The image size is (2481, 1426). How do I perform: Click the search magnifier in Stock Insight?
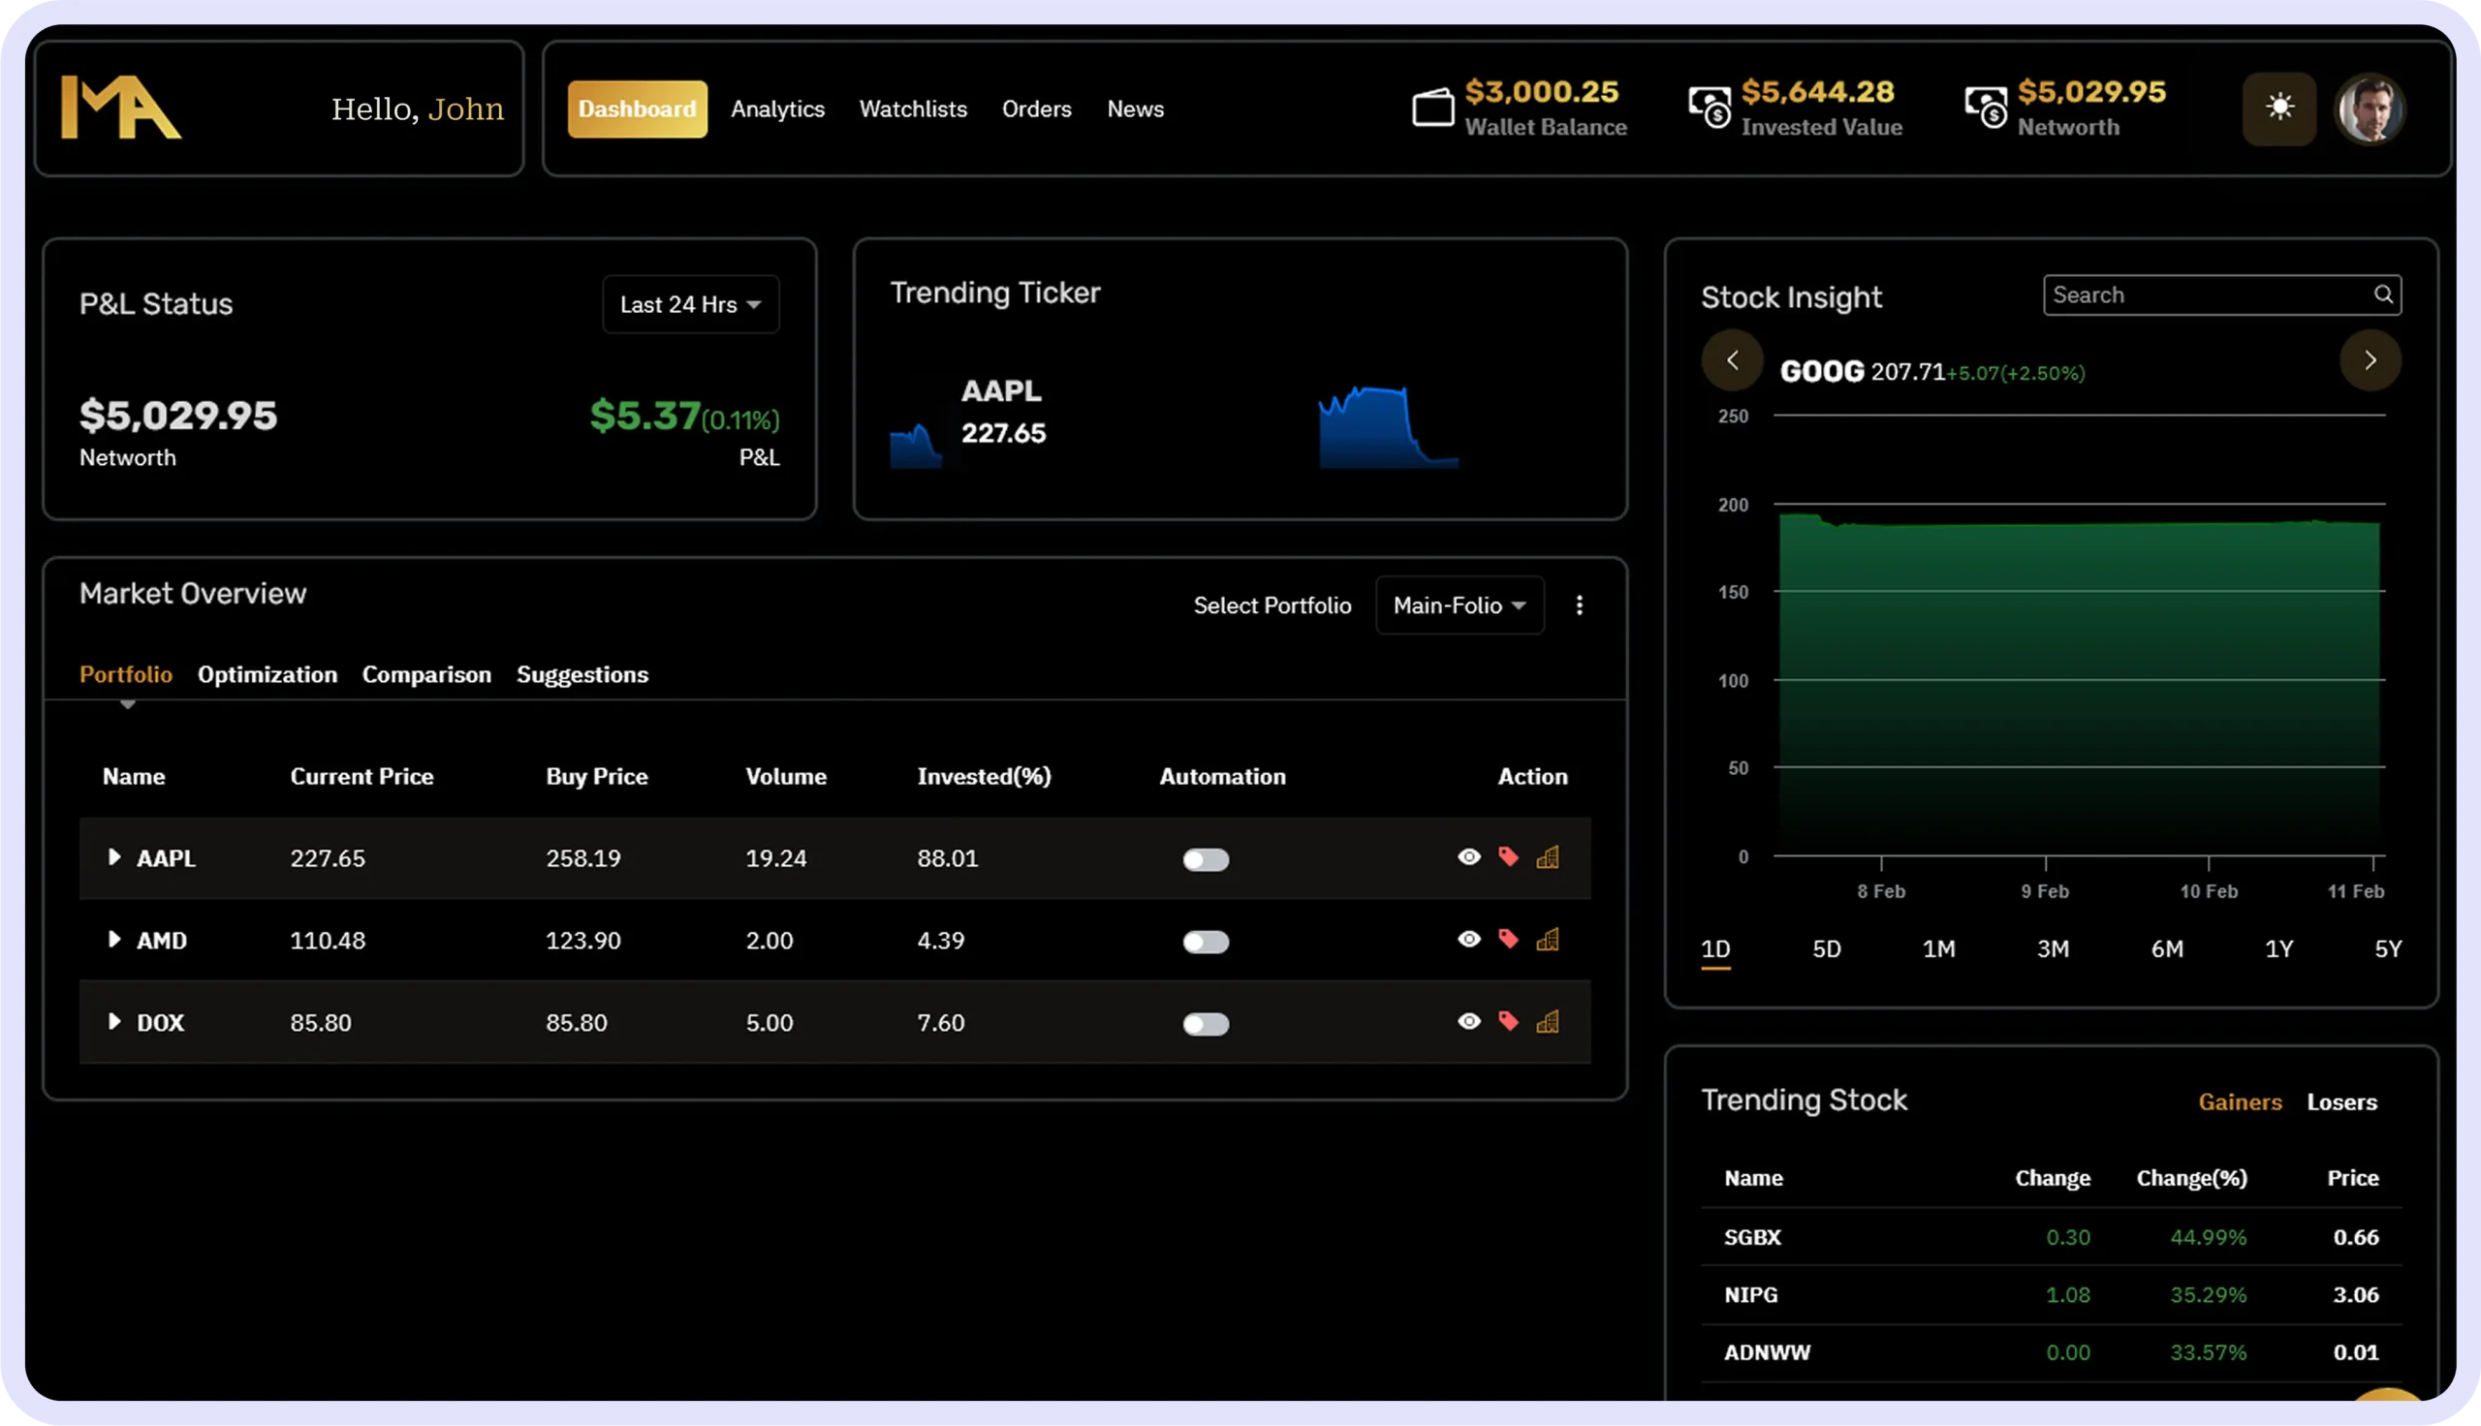pyautogui.click(x=2383, y=294)
